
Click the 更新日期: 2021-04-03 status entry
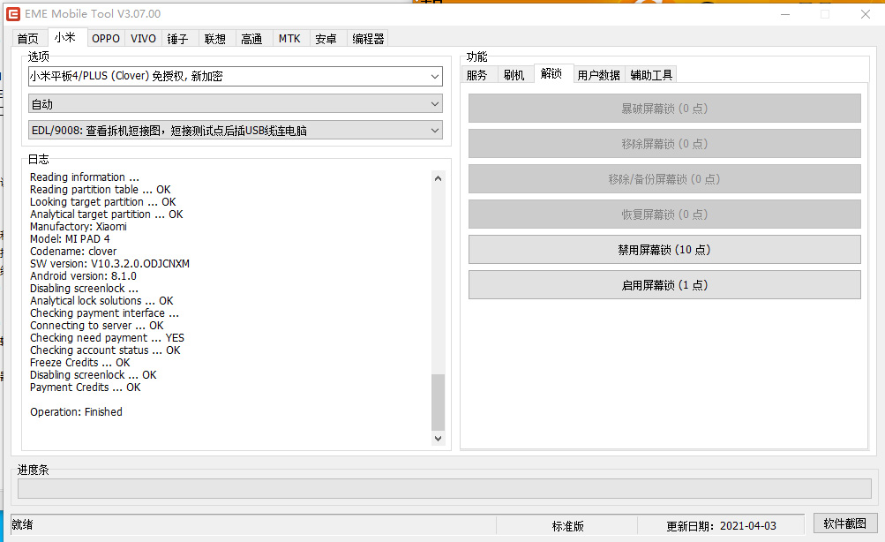(721, 526)
